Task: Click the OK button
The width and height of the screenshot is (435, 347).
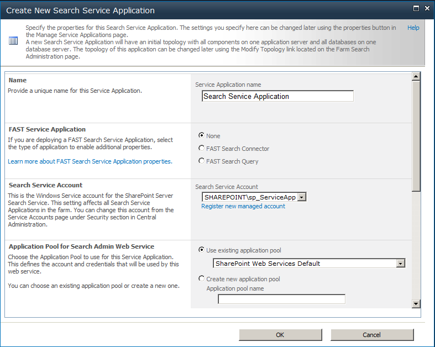Action: click(x=280, y=335)
